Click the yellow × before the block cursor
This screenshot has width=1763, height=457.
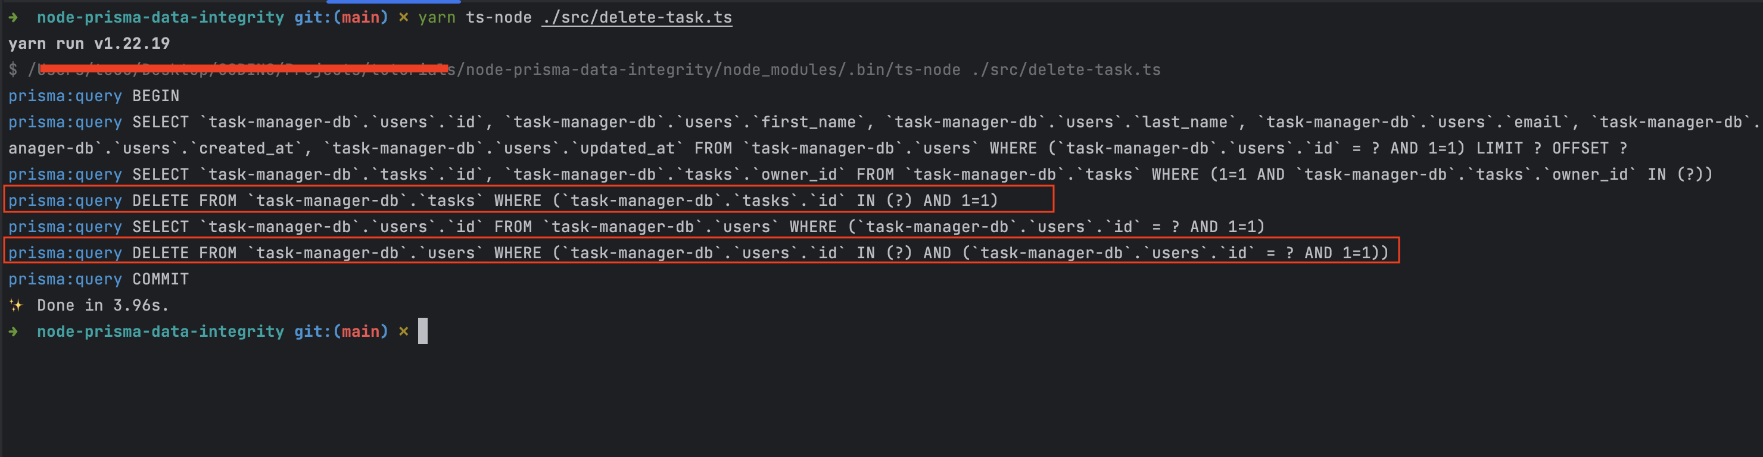[404, 332]
